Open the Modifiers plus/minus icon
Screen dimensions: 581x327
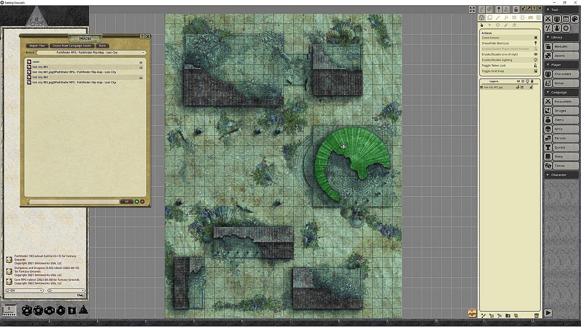(548, 28)
